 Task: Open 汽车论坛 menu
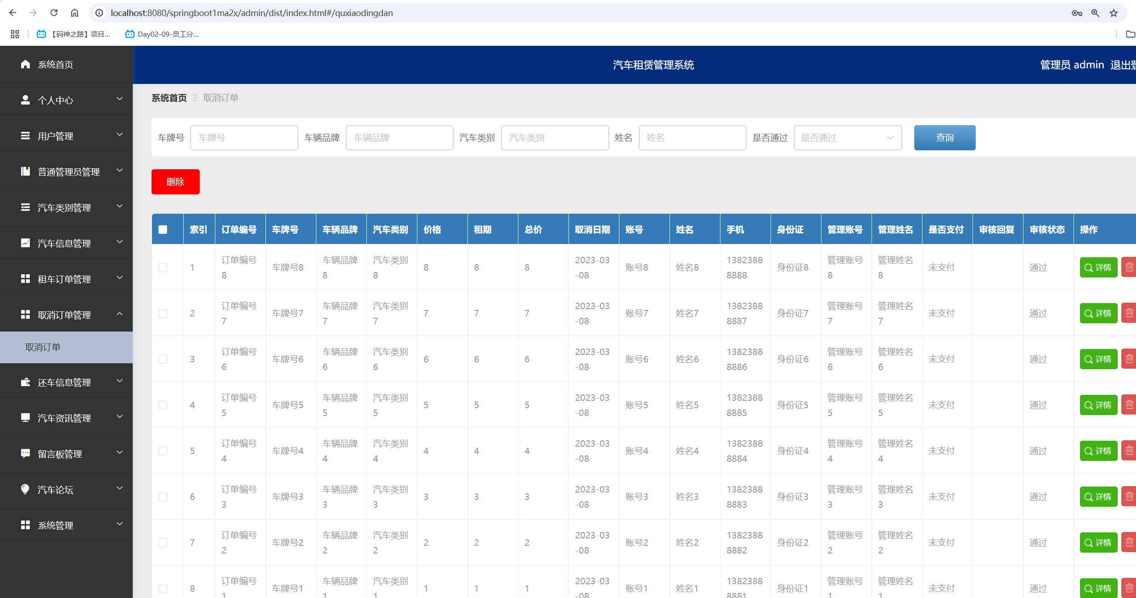(67, 489)
